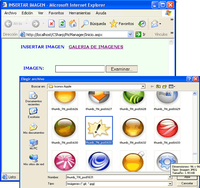
Task: Expand the toolbar overflow chevron
Action: (x=172, y=20)
